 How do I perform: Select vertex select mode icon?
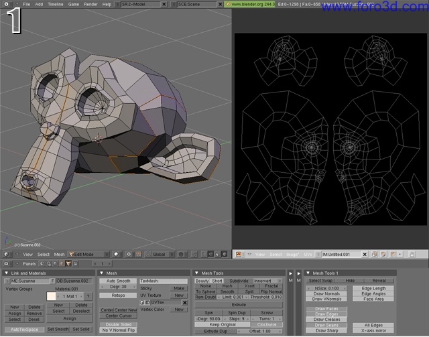tap(204, 255)
